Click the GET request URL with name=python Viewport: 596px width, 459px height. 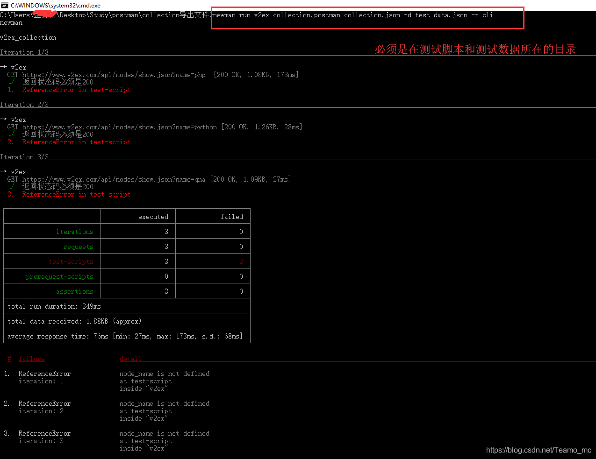119,127
